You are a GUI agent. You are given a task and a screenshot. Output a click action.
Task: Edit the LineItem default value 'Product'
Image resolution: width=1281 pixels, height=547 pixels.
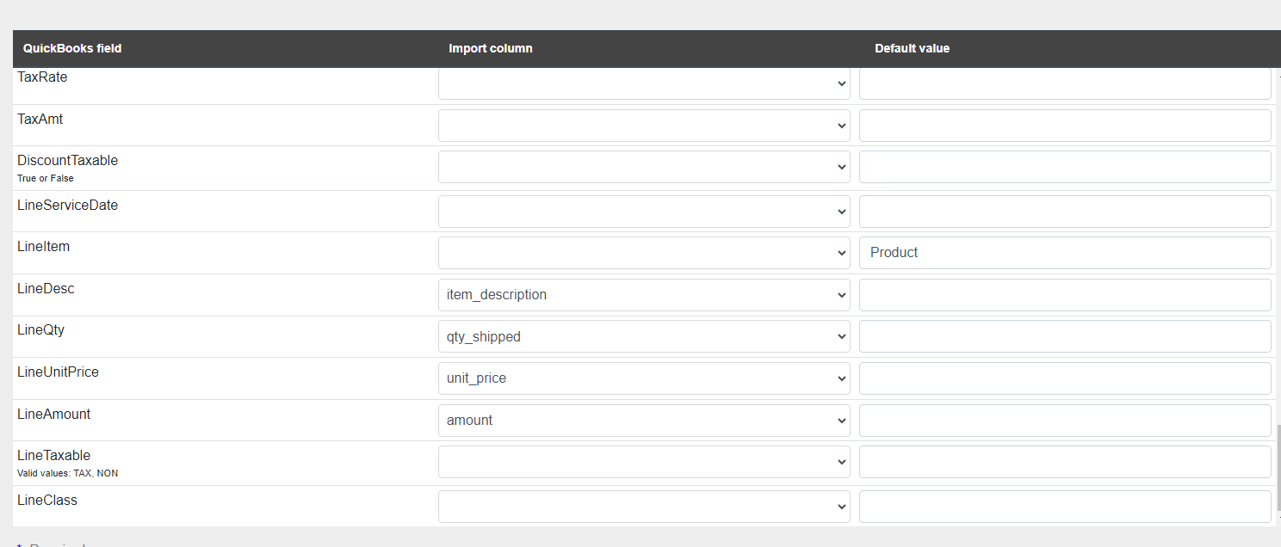pos(1065,253)
